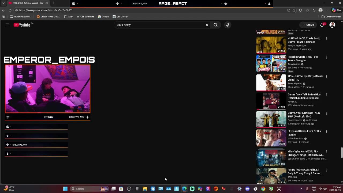Screen dimensions: 343x193
Task: Open Quavo, Yeat & BNYX NEW TRIP title
Action: (304, 115)
